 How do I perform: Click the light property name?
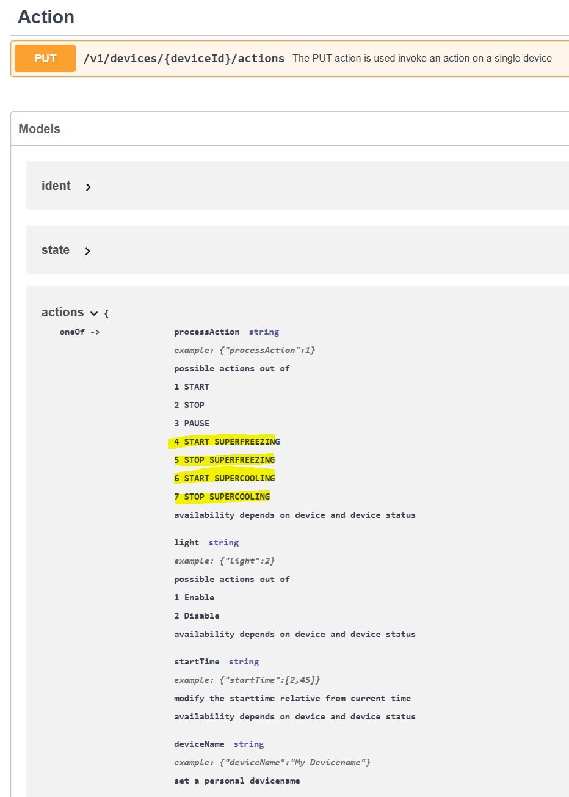click(x=186, y=542)
